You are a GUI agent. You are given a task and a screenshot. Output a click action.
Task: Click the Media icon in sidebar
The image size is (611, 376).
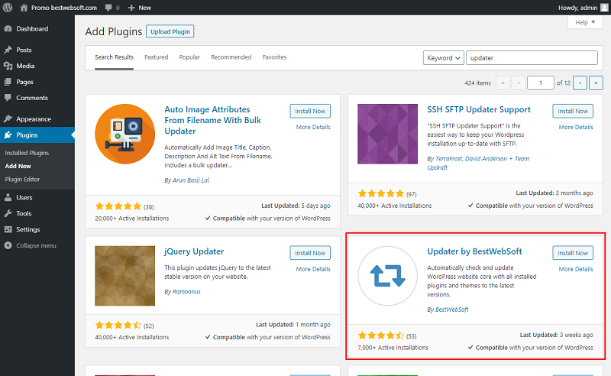coord(8,66)
